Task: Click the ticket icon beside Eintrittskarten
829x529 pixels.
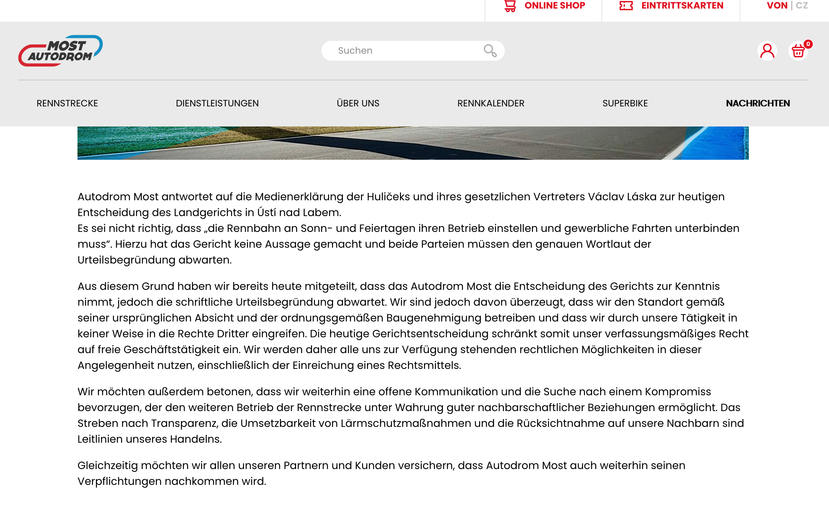Action: [626, 6]
